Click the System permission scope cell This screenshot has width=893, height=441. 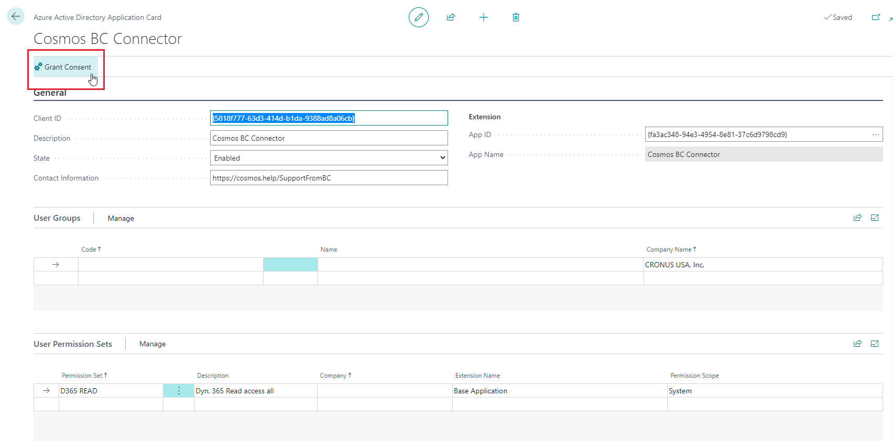click(x=775, y=391)
